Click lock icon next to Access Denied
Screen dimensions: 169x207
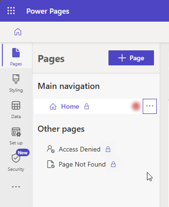(108, 149)
